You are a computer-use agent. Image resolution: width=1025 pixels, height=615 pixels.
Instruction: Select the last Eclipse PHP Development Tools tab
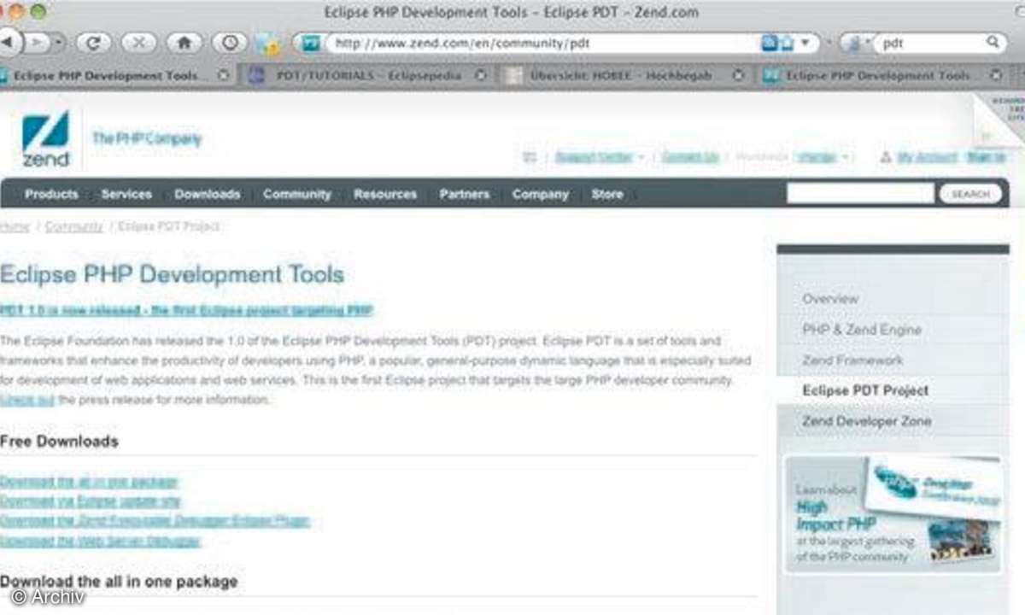tap(884, 75)
